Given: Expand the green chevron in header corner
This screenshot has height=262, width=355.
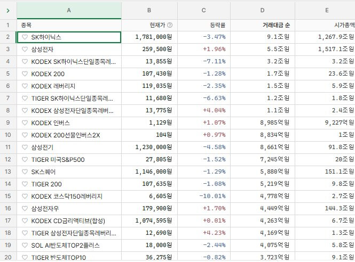Looking at the screenshot, I should coord(8,11).
